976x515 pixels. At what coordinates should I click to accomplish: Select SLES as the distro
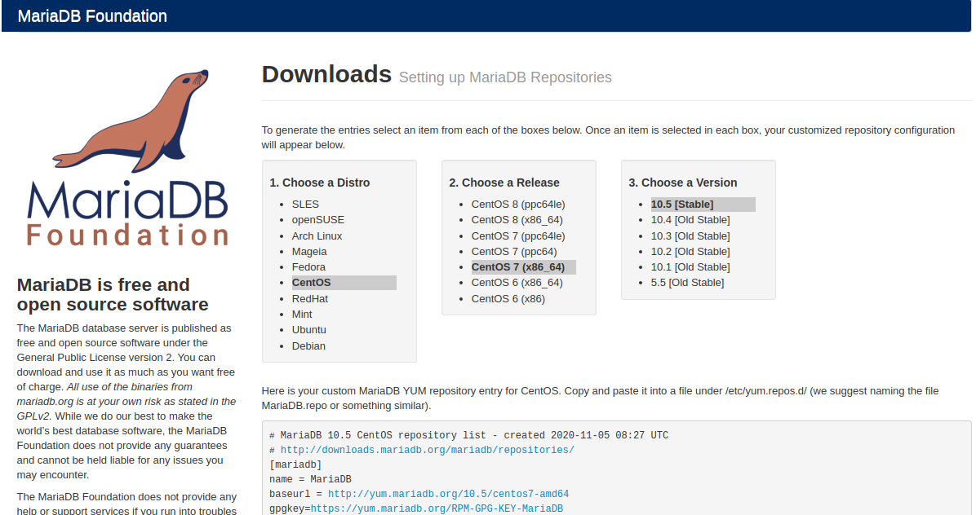[305, 204]
